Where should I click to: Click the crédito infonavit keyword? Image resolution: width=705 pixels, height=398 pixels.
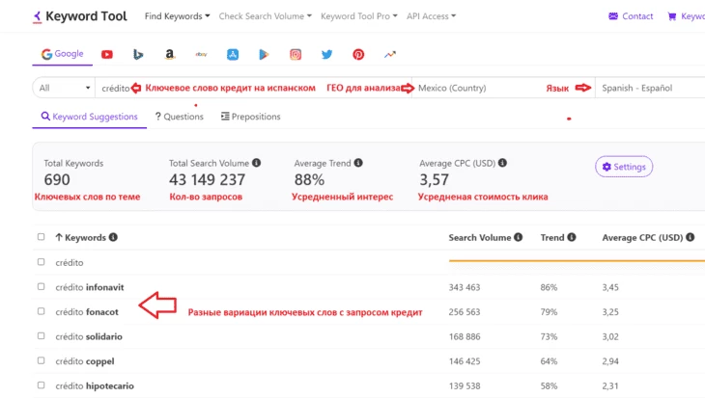pyautogui.click(x=90, y=287)
